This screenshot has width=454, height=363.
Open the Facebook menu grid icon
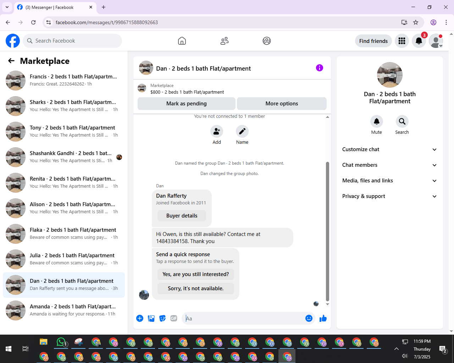[x=402, y=41]
